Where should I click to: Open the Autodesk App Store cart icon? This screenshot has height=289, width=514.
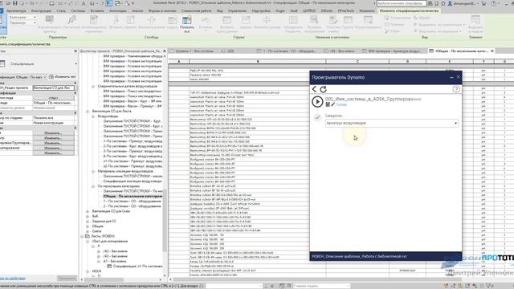click(483, 3)
